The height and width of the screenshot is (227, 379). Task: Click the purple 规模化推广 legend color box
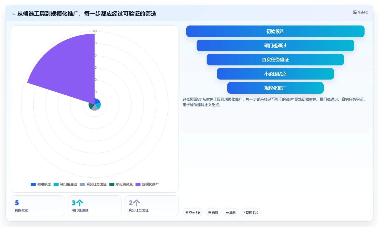(x=138, y=184)
